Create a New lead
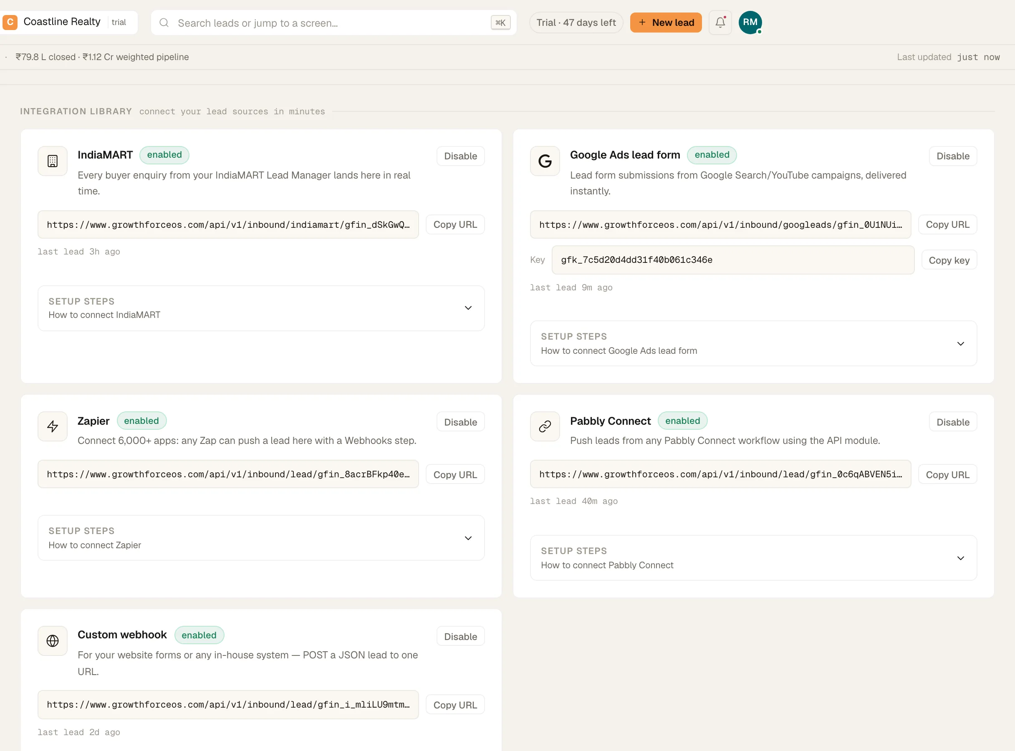The image size is (1015, 751). 666,22
